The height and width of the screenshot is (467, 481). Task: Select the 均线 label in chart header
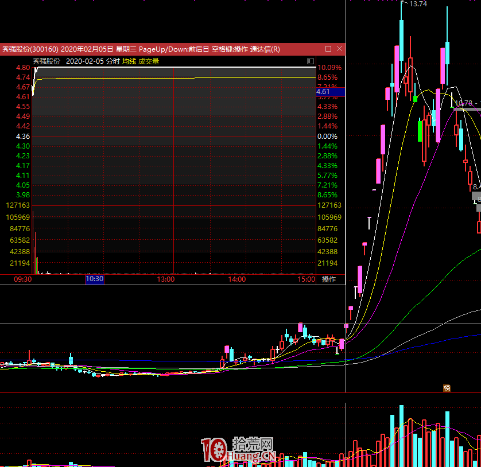(129, 61)
